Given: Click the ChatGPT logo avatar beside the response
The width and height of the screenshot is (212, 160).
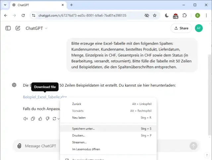Looking at the screenshot, I should point(14,85).
